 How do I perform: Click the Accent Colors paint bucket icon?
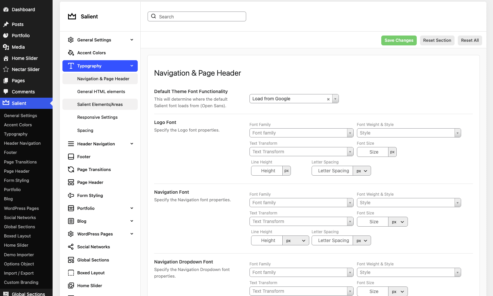(71, 53)
